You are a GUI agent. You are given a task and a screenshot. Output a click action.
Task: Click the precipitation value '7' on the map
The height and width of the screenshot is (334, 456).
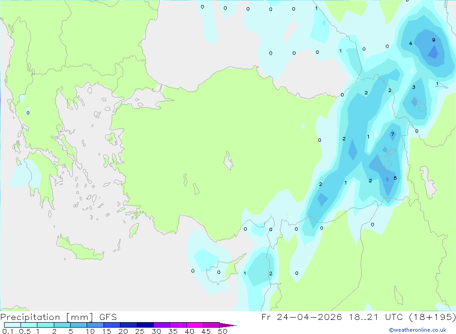pyautogui.click(x=392, y=134)
